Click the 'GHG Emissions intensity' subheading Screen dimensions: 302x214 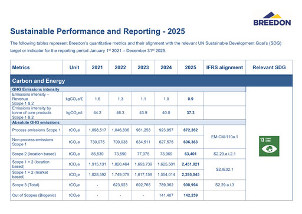[x=35, y=89]
